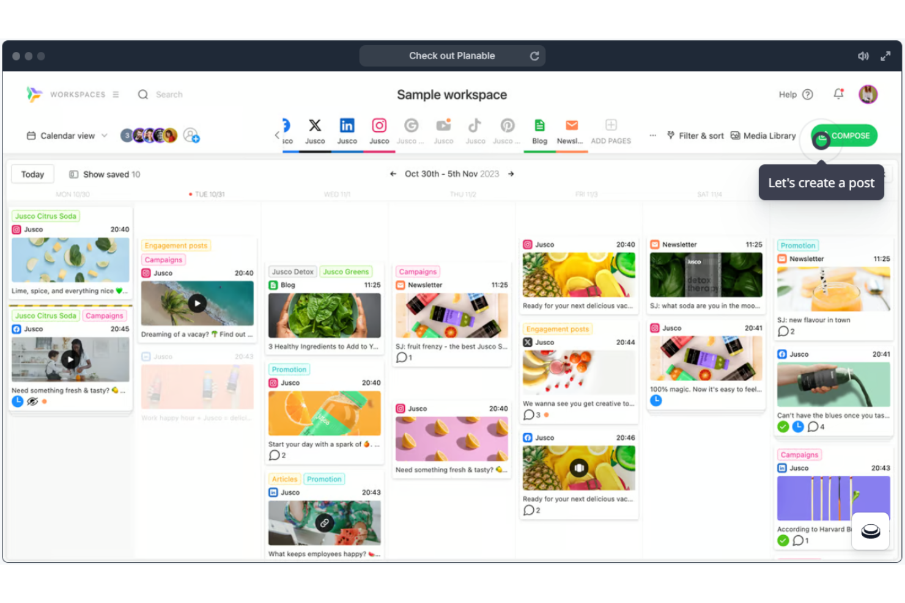Open the pink lemons Need something fresh post
The width and height of the screenshot is (905, 603).
451,439
